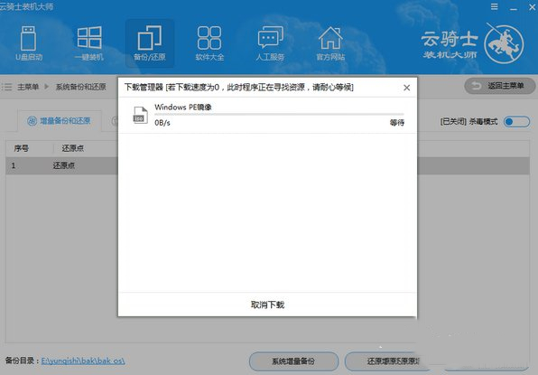The height and width of the screenshot is (375, 538).
Task: Click the 还原点 column header
Action: pos(73,148)
